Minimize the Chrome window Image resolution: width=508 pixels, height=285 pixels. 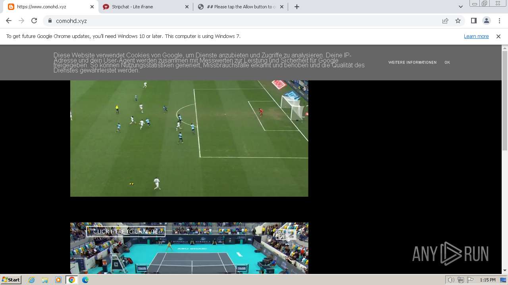point(474,4)
